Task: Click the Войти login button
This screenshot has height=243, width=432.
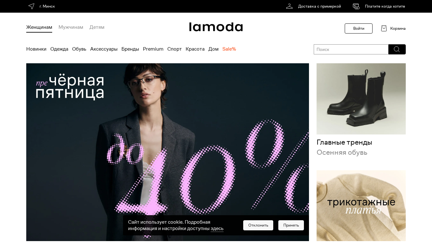Action: 359,28
